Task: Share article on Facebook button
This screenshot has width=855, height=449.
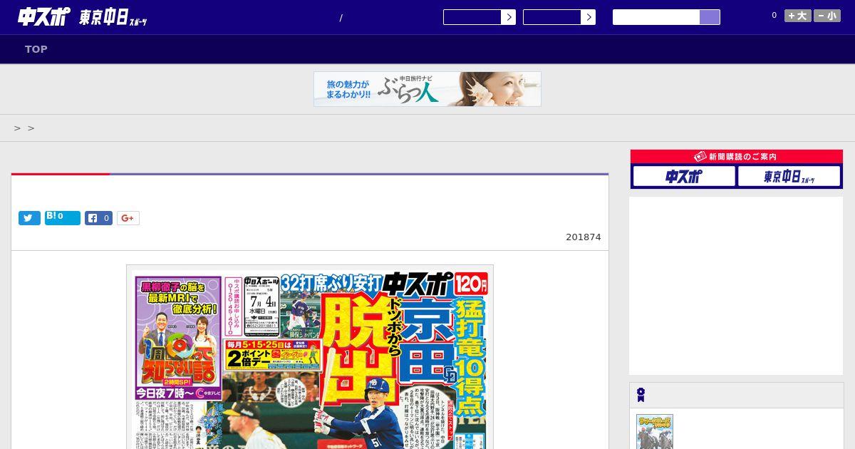Action: point(99,218)
